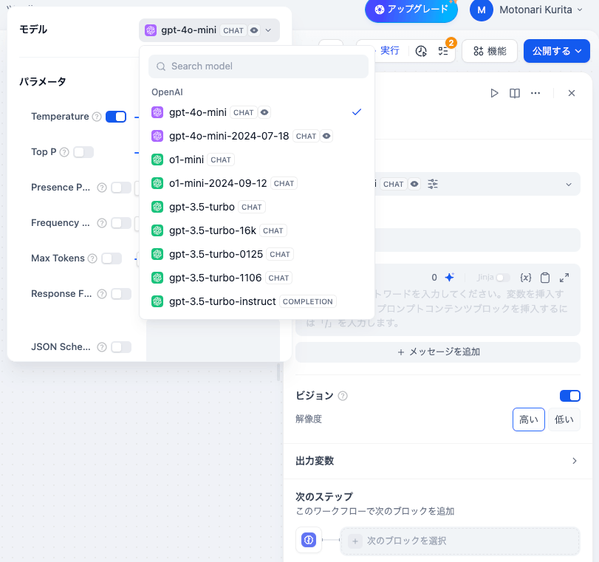
Task: Insert variable with the {x} icon
Action: (526, 278)
